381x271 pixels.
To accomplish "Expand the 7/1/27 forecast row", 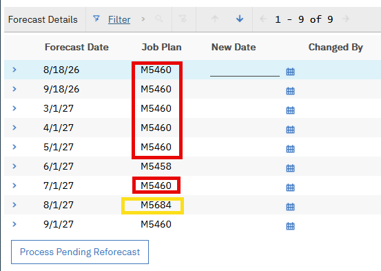I will (x=14, y=185).
